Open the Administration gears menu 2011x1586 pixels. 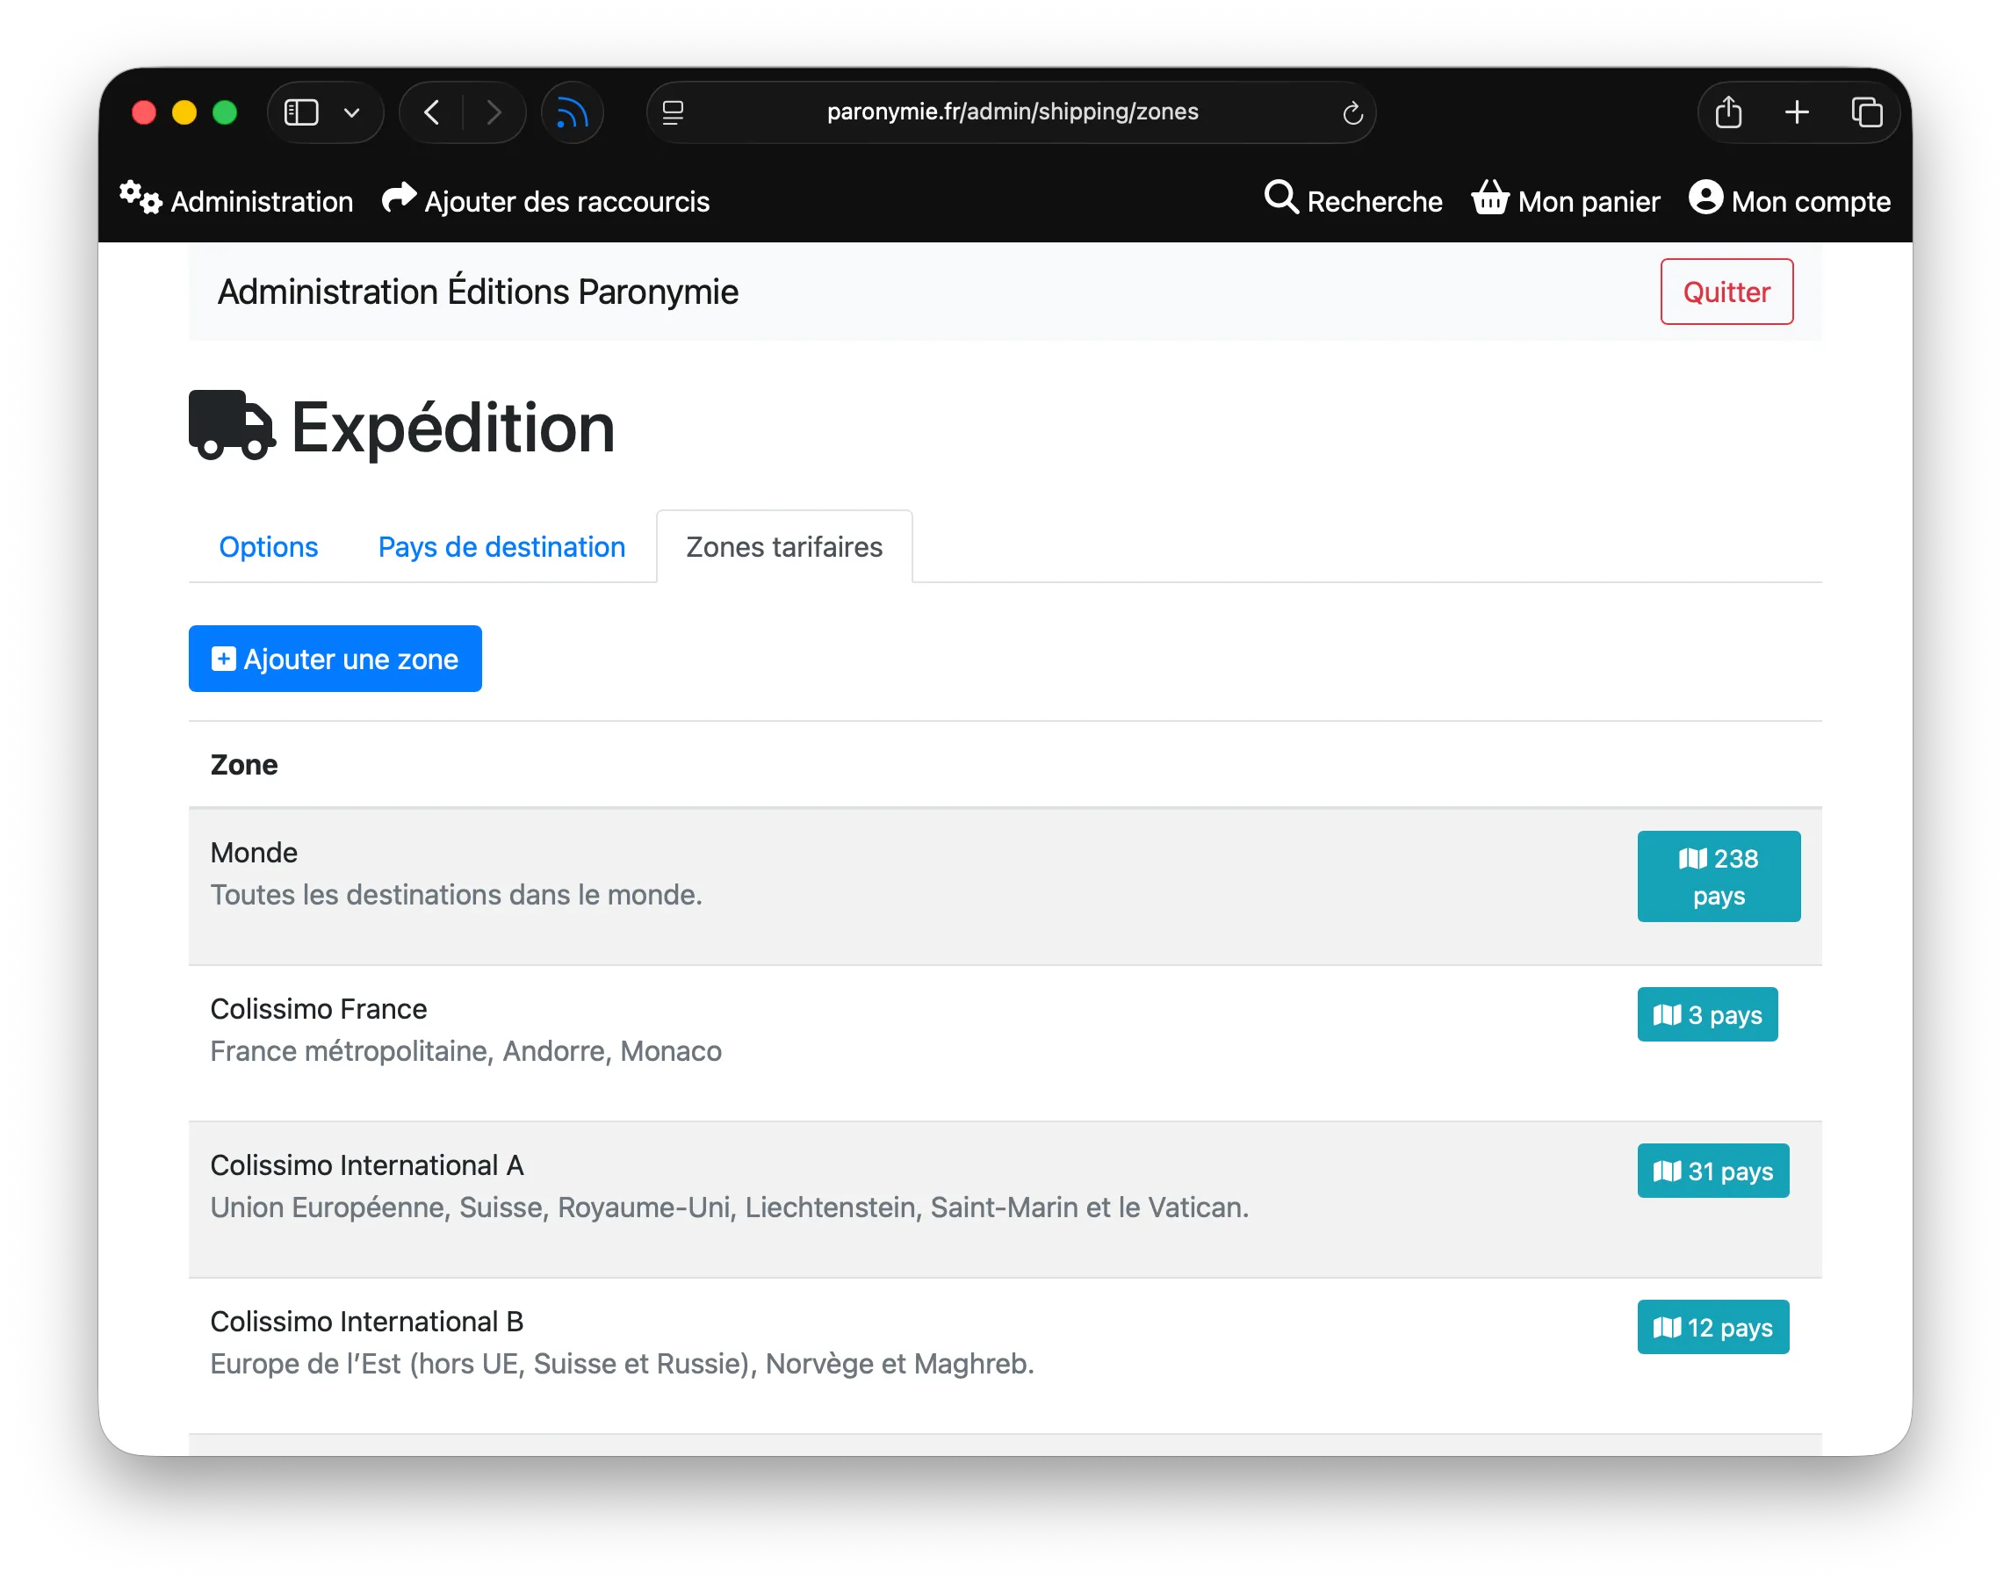point(237,200)
